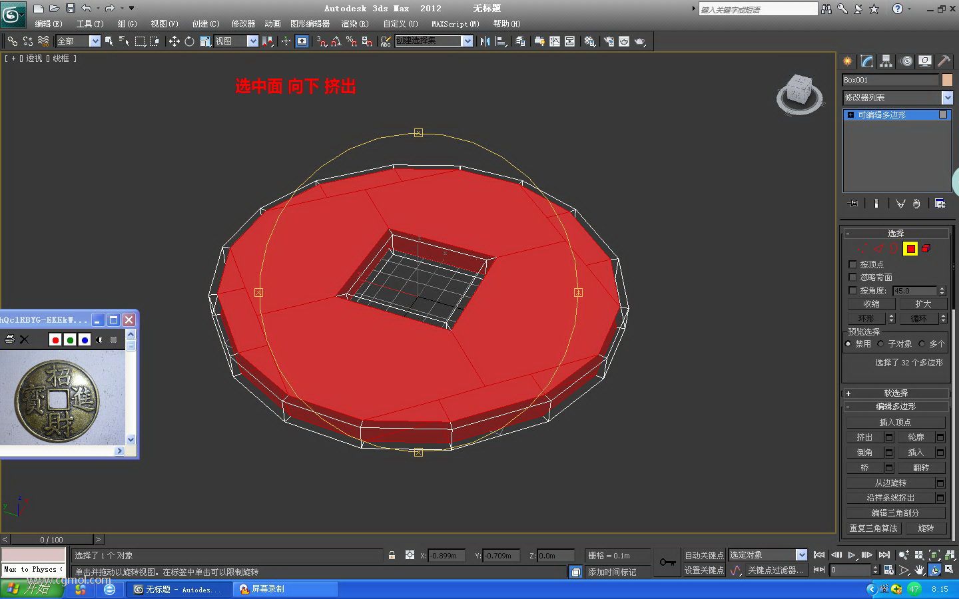The image size is (959, 599).
Task: Click the red channel button in image viewer
Action: coord(55,340)
